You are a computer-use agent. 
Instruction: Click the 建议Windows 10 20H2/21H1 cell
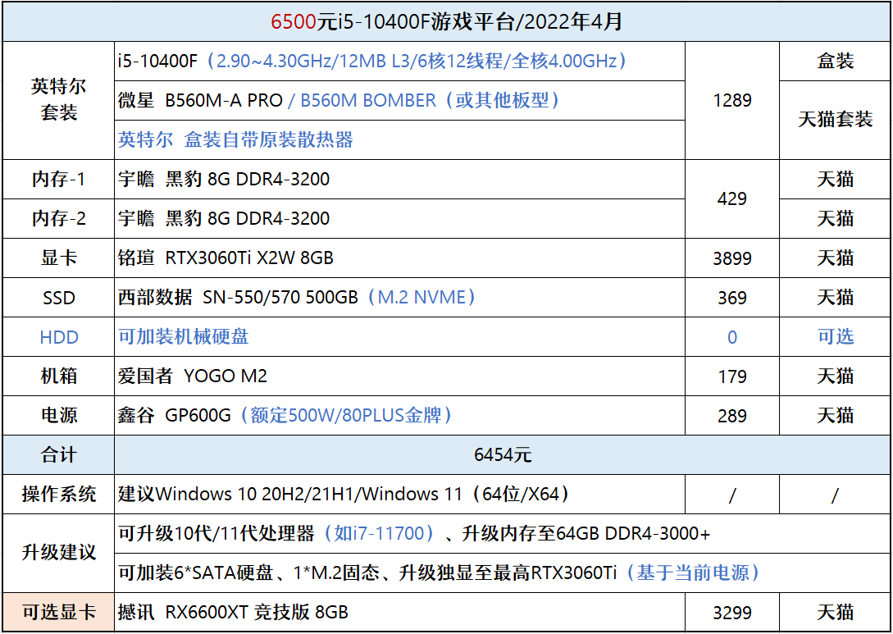(x=400, y=495)
